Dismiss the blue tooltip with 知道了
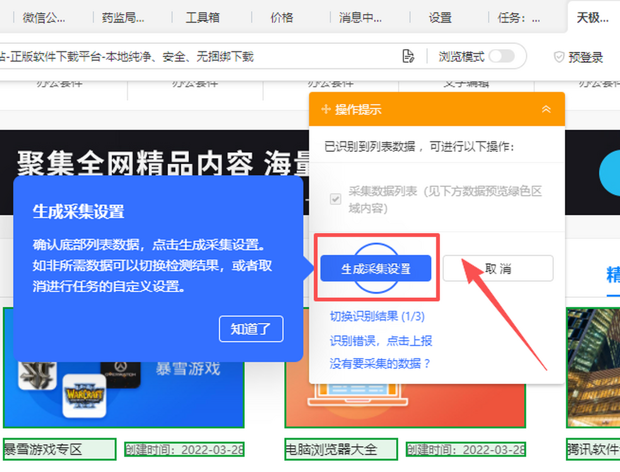 pyautogui.click(x=251, y=329)
